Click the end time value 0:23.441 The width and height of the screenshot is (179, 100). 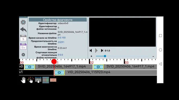coord(62,48)
